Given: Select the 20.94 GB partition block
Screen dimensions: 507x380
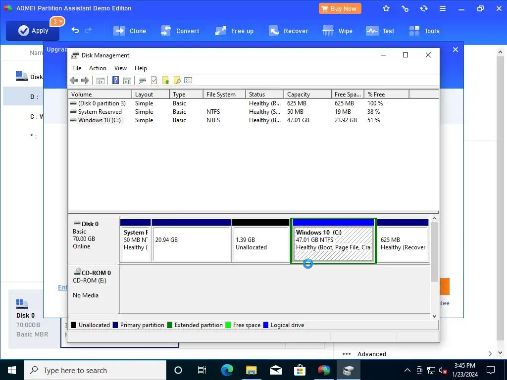Looking at the screenshot, I should click(x=192, y=241).
